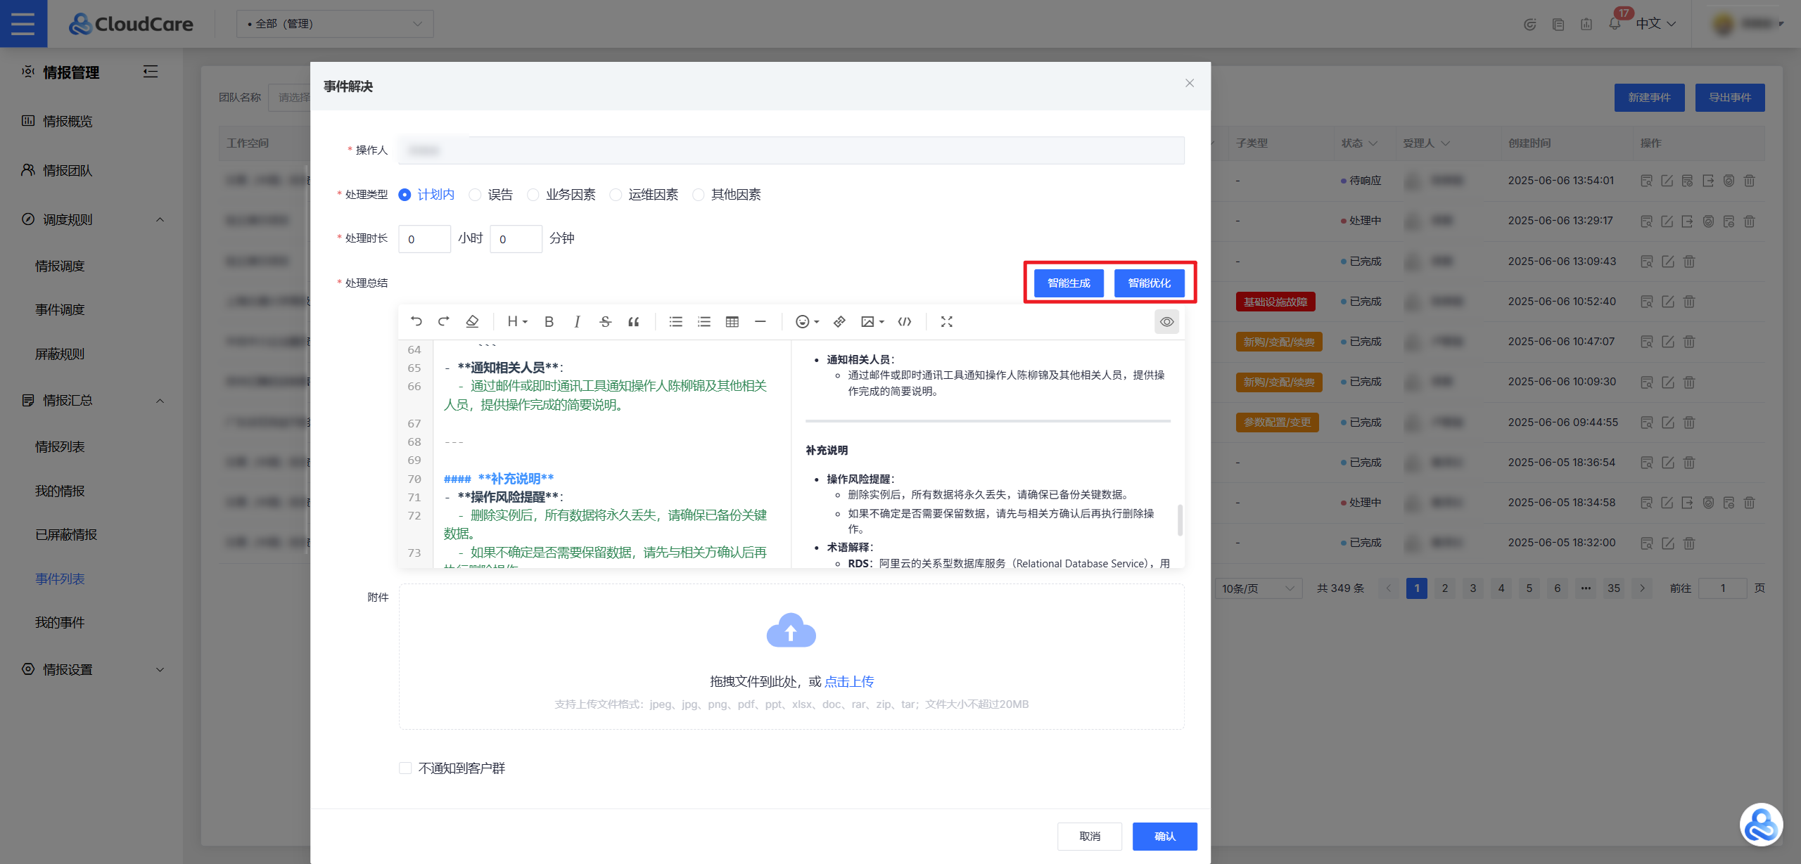Screen dimensions: 1801x864
Task: Open the hamburger main menu
Action: tap(23, 23)
